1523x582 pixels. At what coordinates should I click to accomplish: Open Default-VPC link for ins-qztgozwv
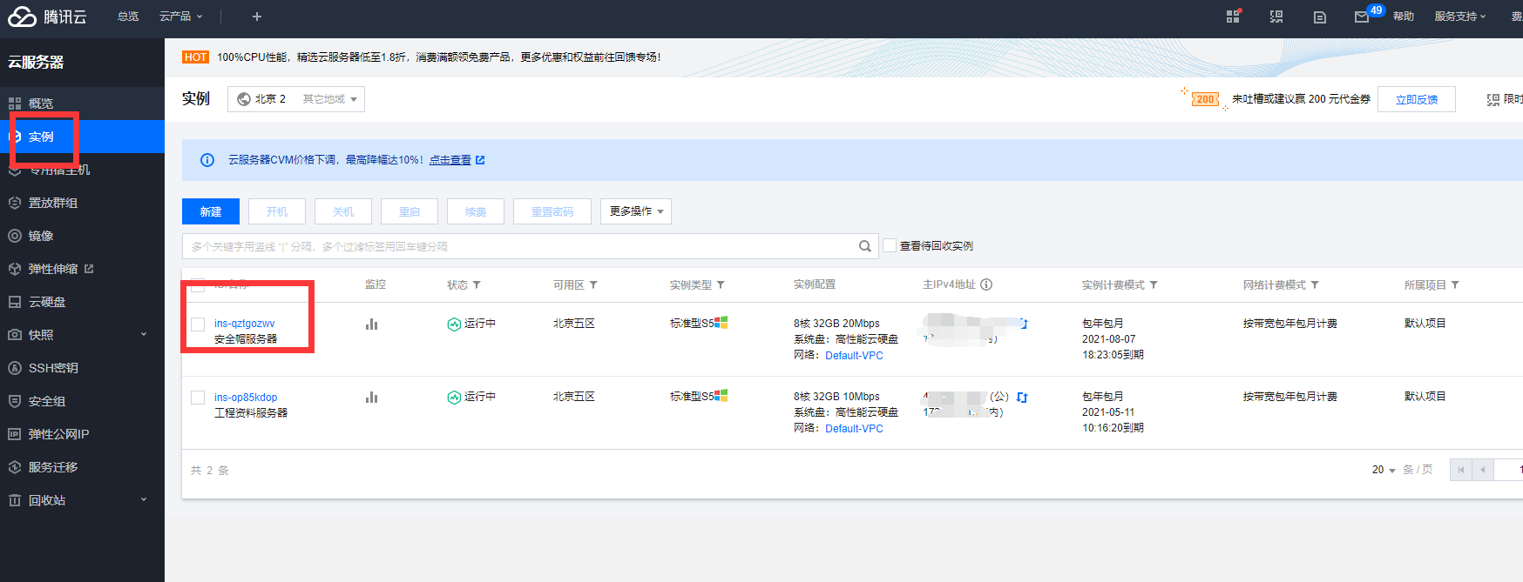click(854, 356)
